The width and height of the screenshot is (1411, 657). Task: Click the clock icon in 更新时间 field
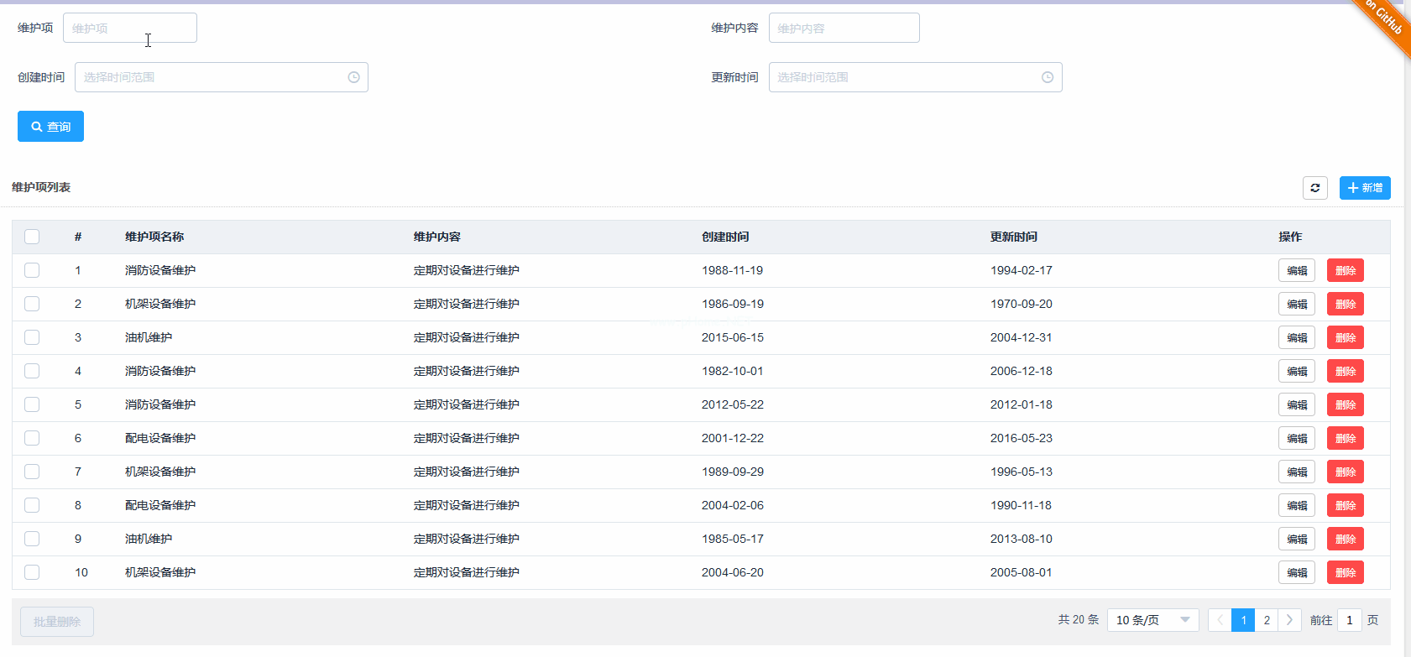click(1047, 77)
